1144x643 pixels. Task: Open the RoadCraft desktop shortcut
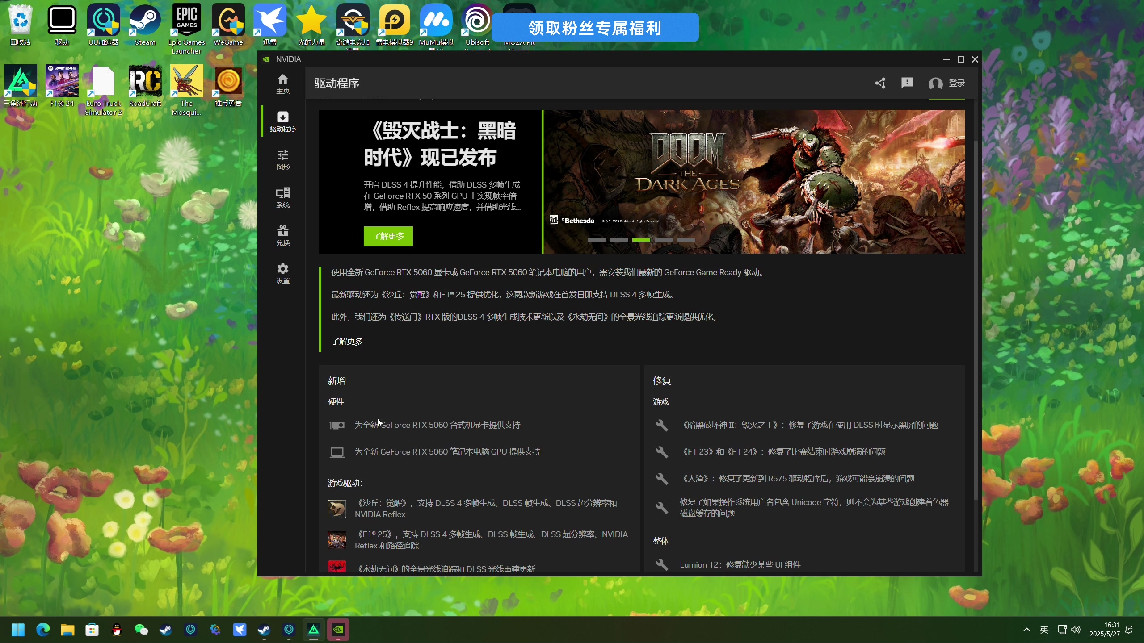tap(145, 86)
